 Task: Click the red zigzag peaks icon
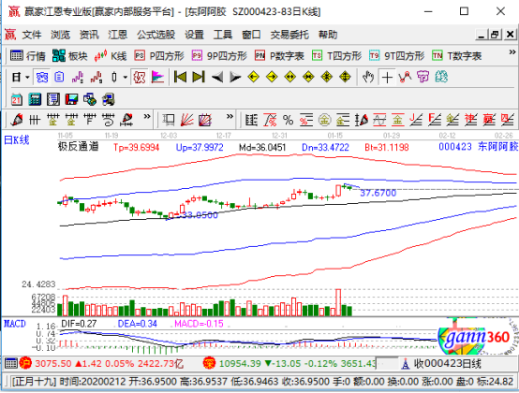[405, 77]
